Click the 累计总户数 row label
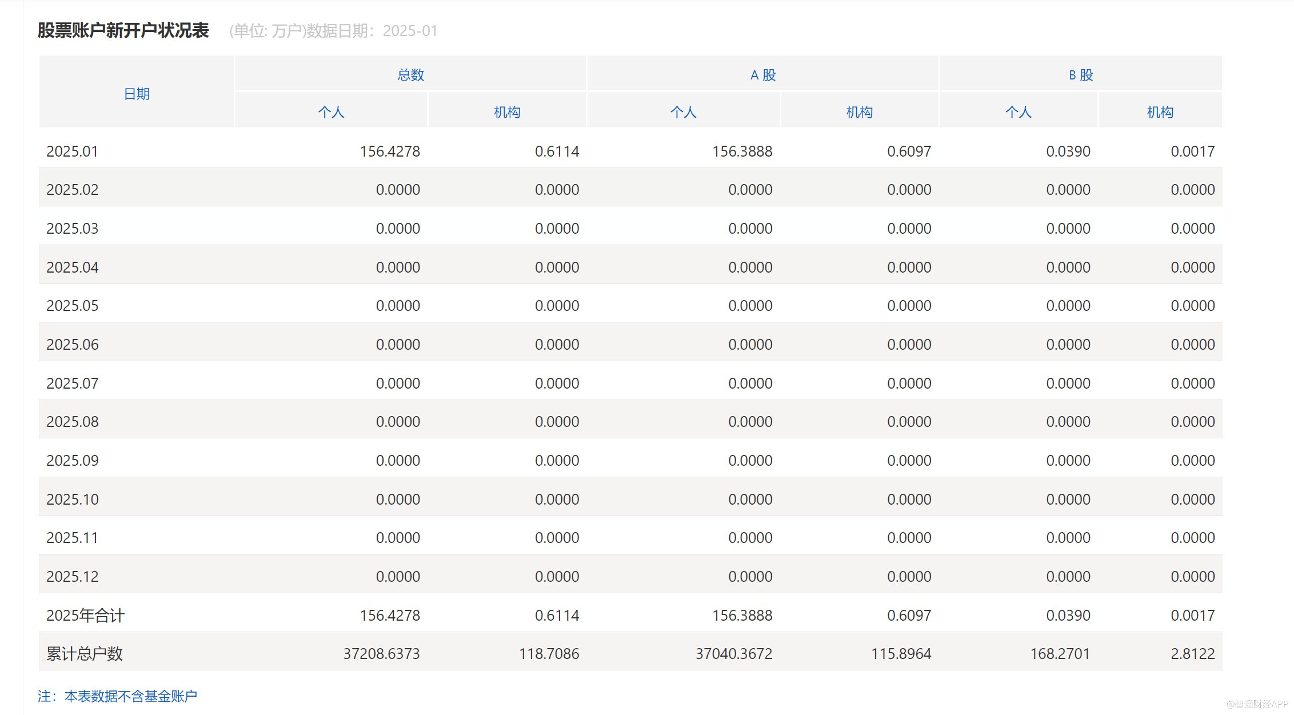This screenshot has width=1294, height=715. [x=85, y=653]
